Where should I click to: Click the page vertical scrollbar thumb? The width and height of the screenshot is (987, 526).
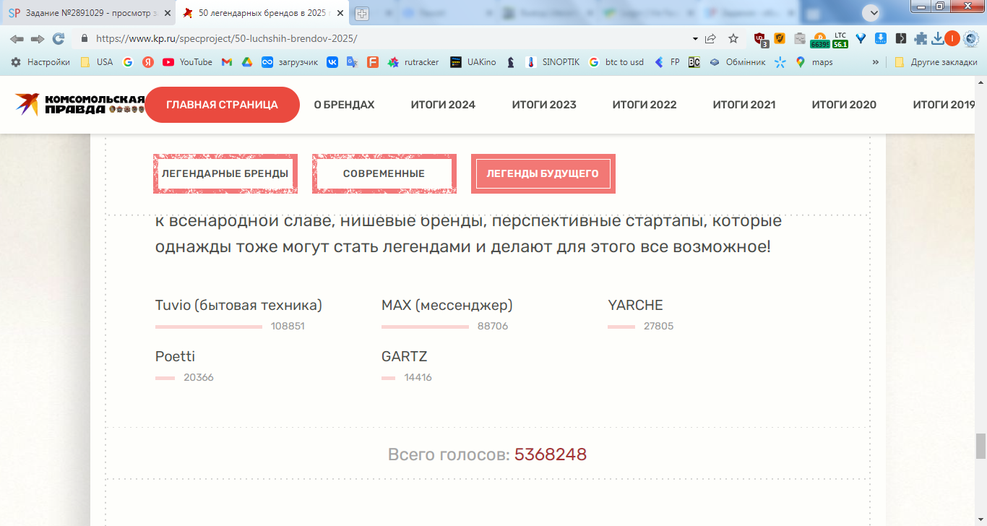click(980, 447)
